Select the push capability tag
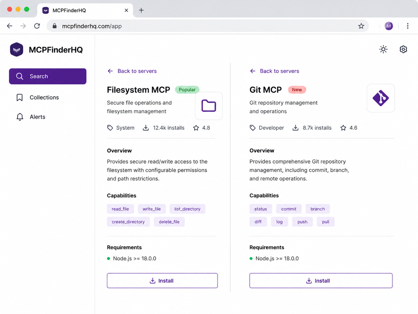 click(302, 222)
